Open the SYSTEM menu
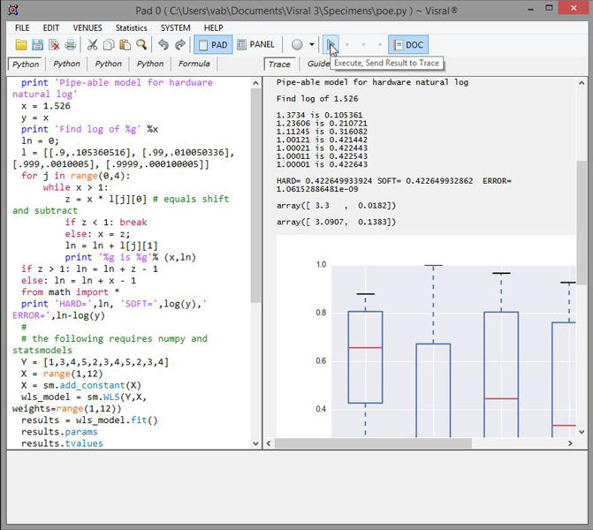This screenshot has height=530, width=593. [176, 28]
